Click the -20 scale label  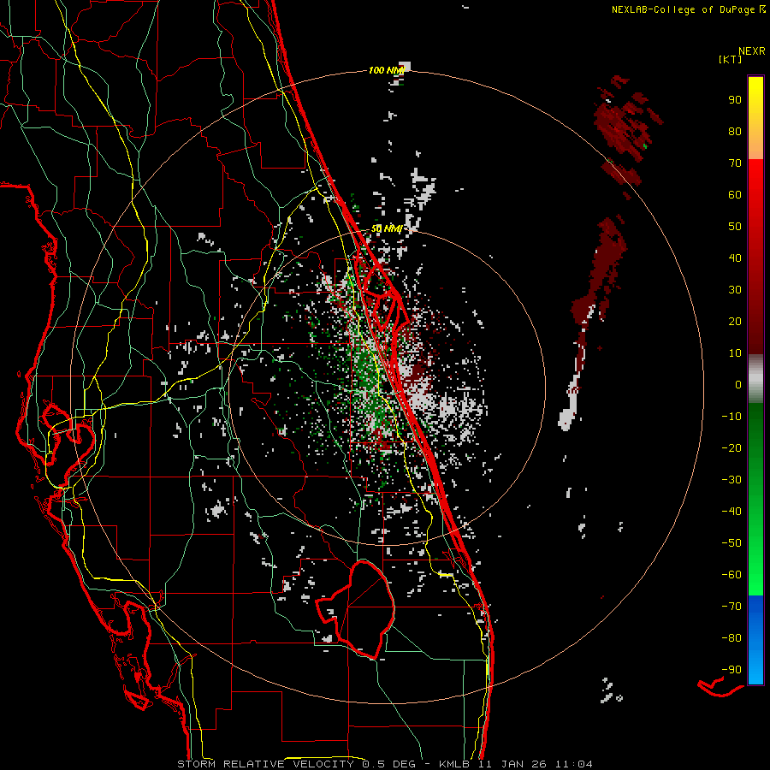point(731,447)
